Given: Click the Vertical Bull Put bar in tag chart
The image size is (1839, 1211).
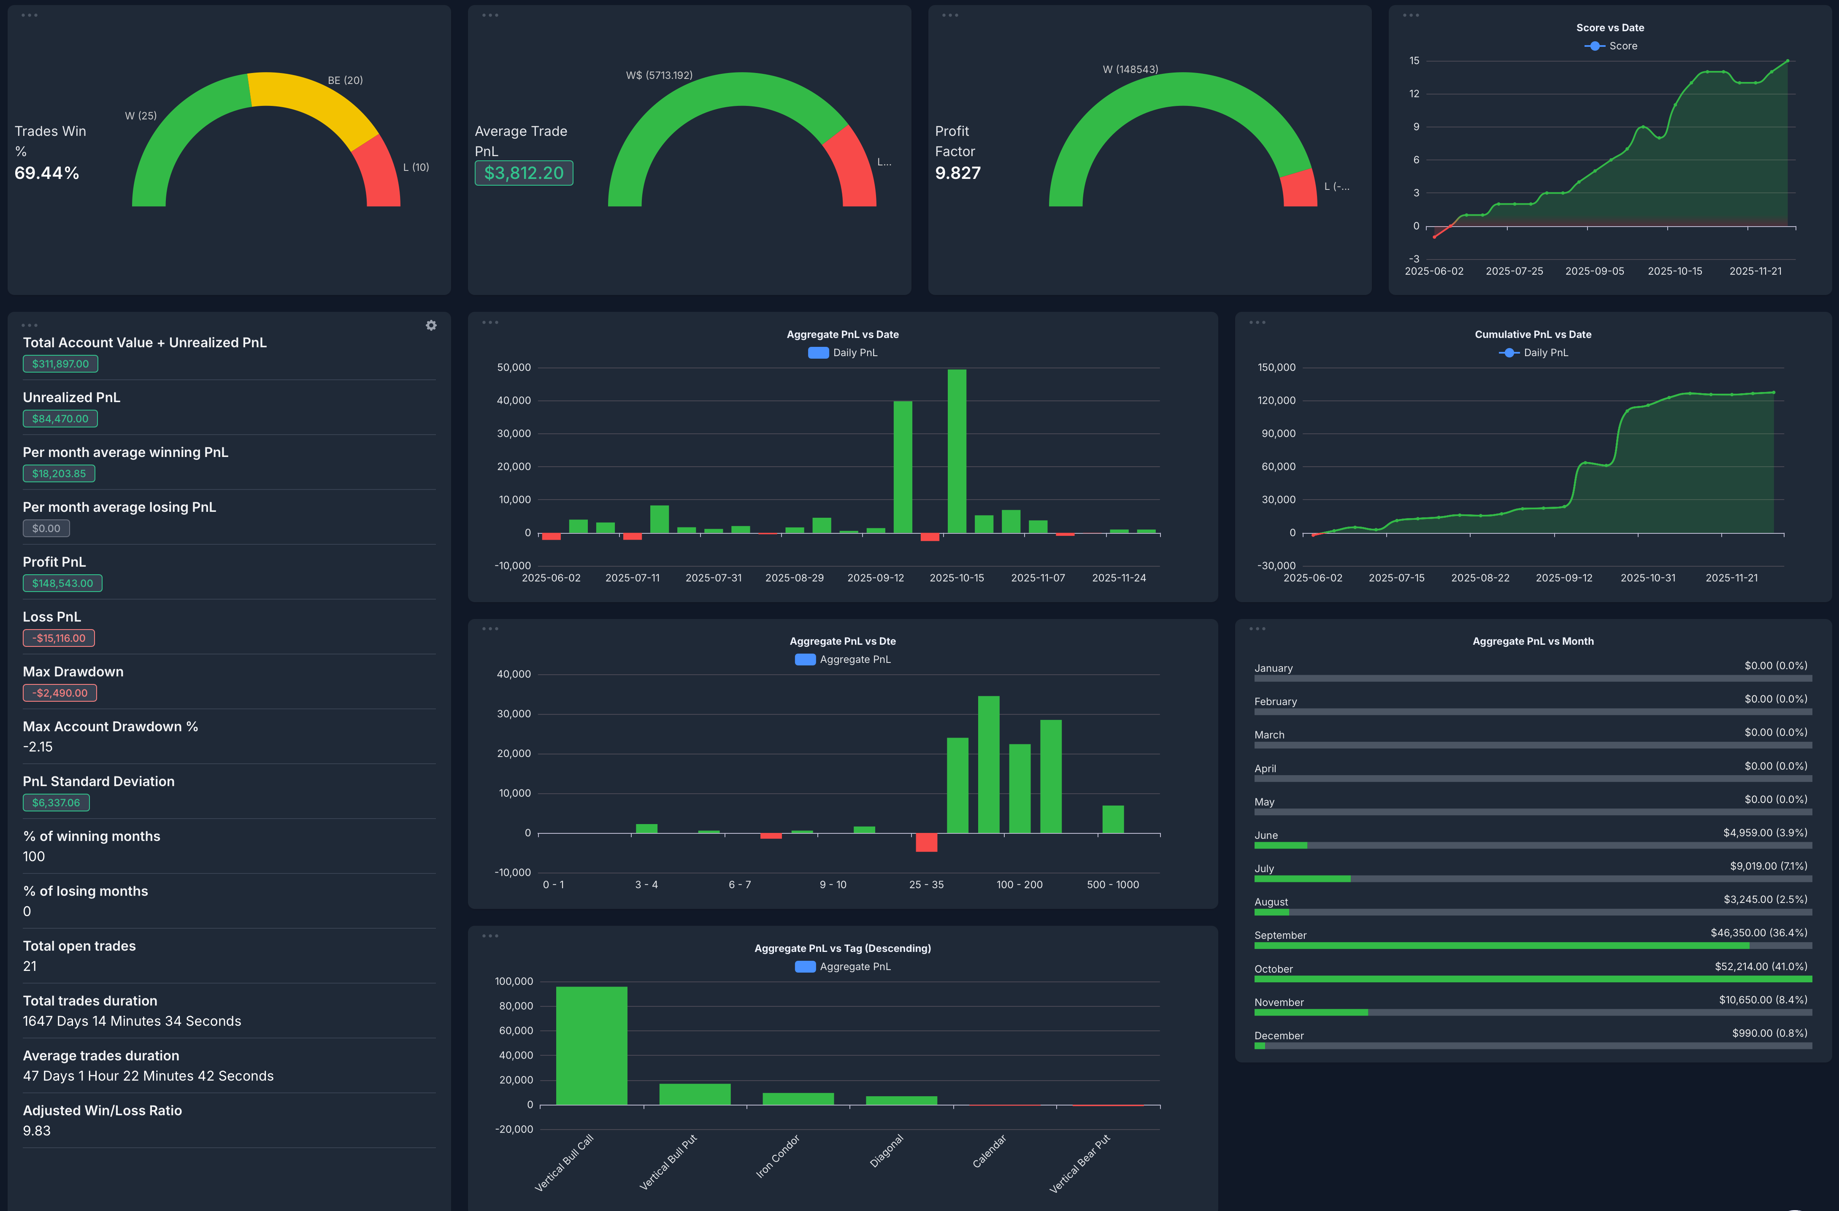Looking at the screenshot, I should [x=695, y=1094].
